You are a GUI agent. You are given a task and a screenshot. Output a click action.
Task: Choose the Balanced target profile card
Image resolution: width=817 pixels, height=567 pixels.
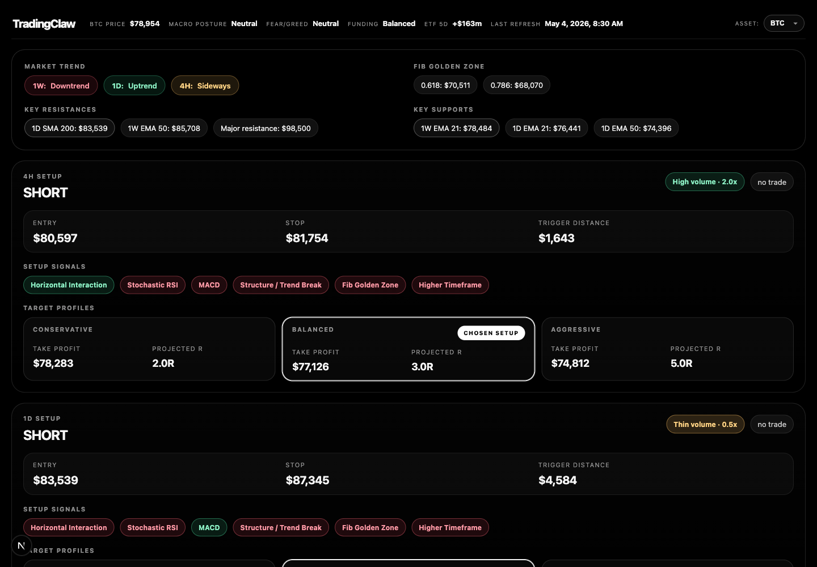[408, 349]
